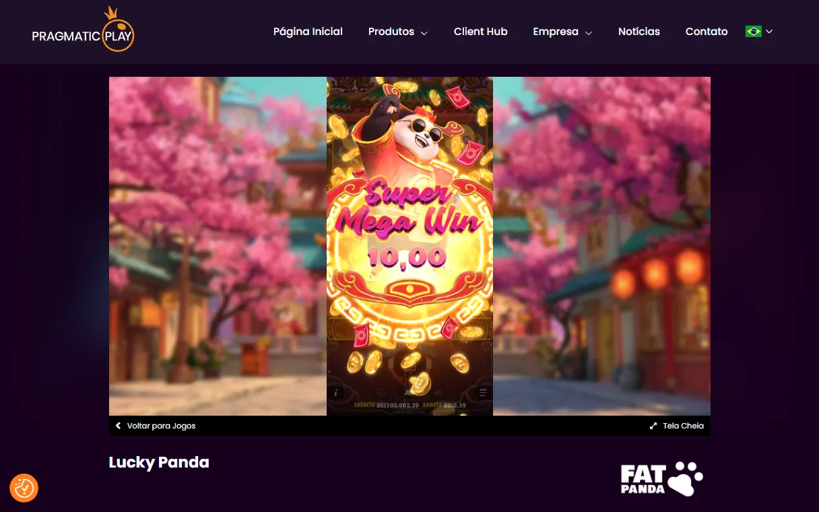Click the game info 'i' icon

coord(336,393)
